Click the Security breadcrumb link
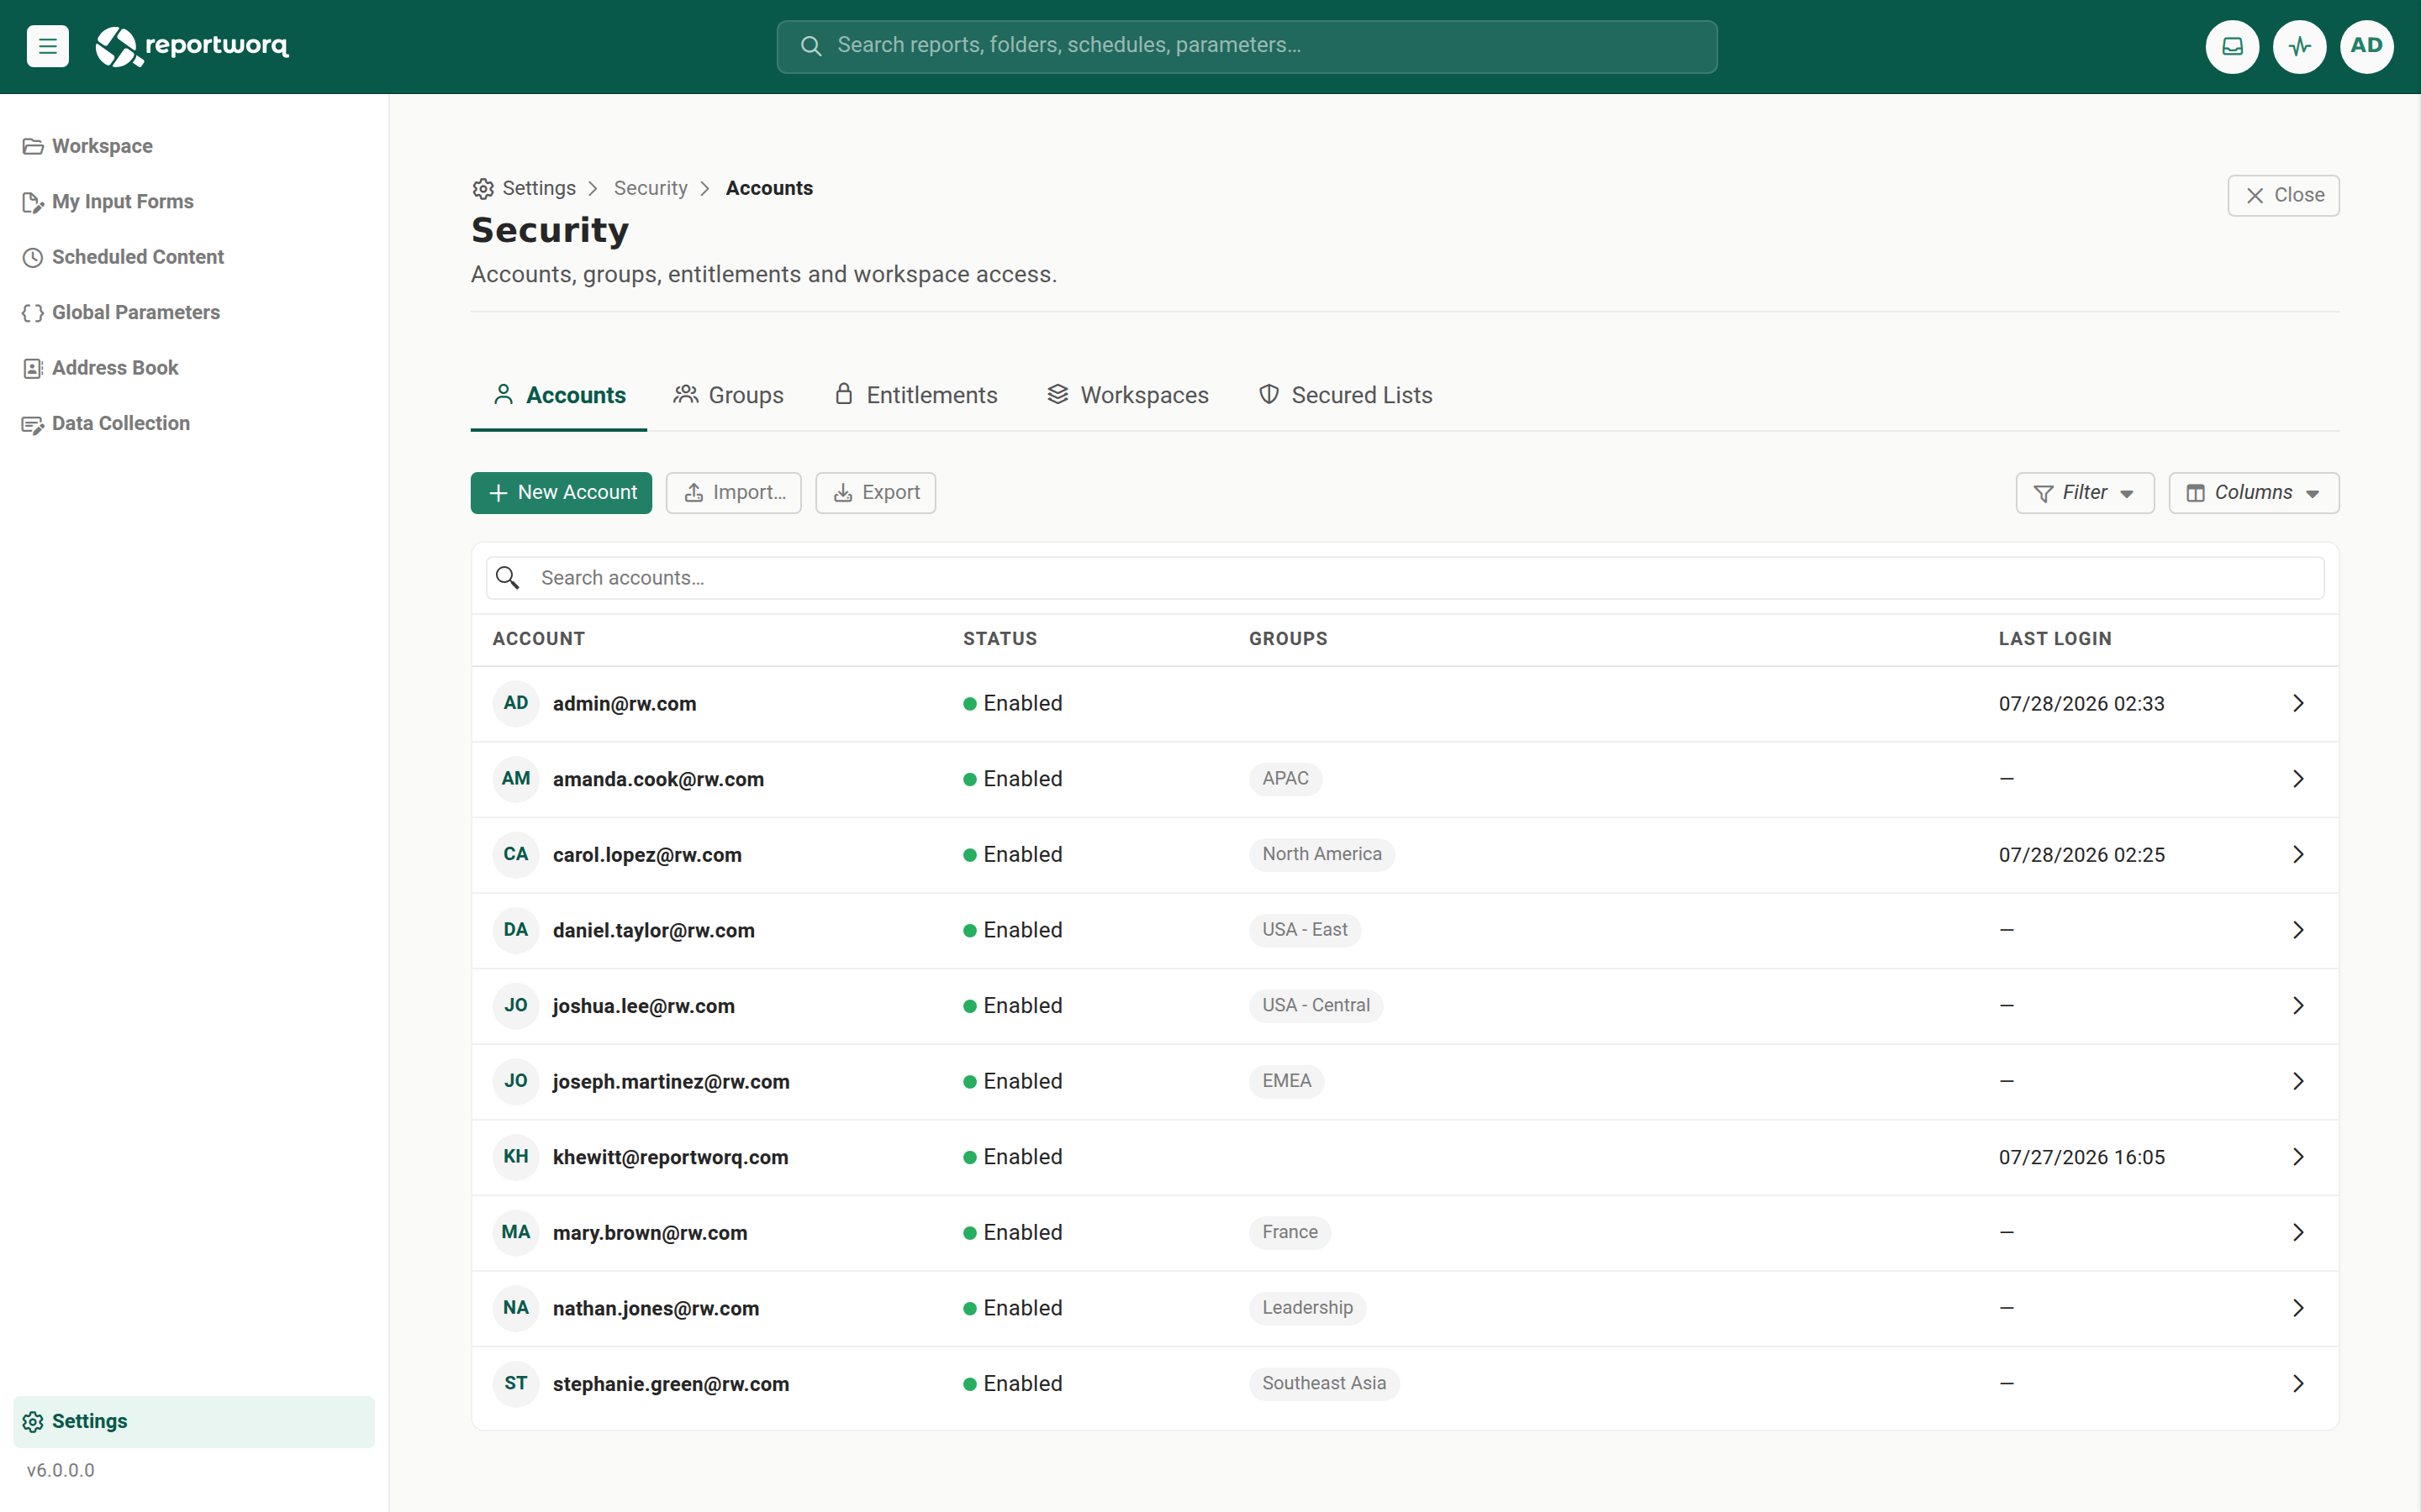Screen dimensions: 2421x1512 point(651,188)
